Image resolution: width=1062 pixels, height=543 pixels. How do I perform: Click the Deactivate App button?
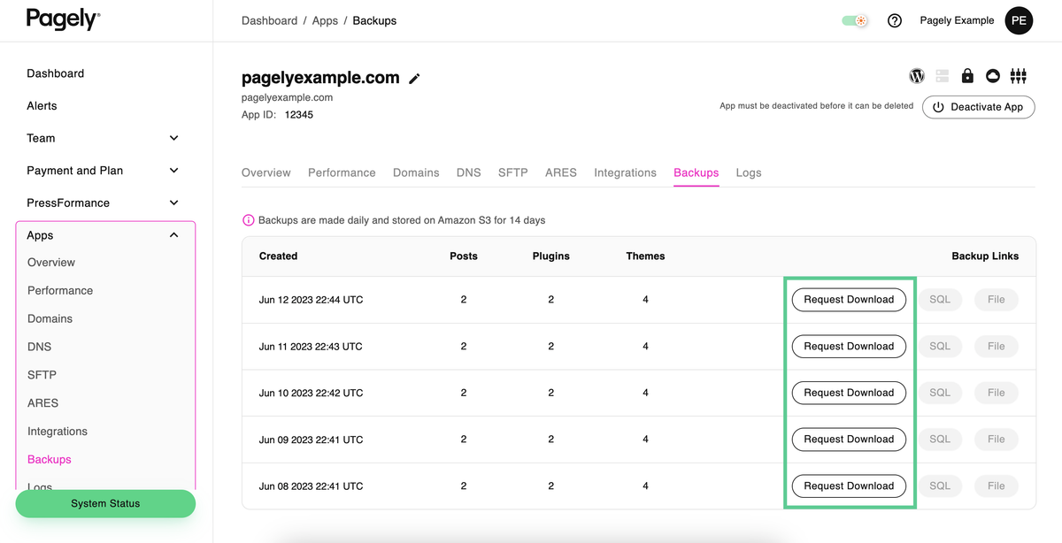[979, 107]
